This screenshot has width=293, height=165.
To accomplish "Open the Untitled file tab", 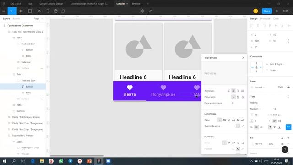I will click(x=136, y=4).
